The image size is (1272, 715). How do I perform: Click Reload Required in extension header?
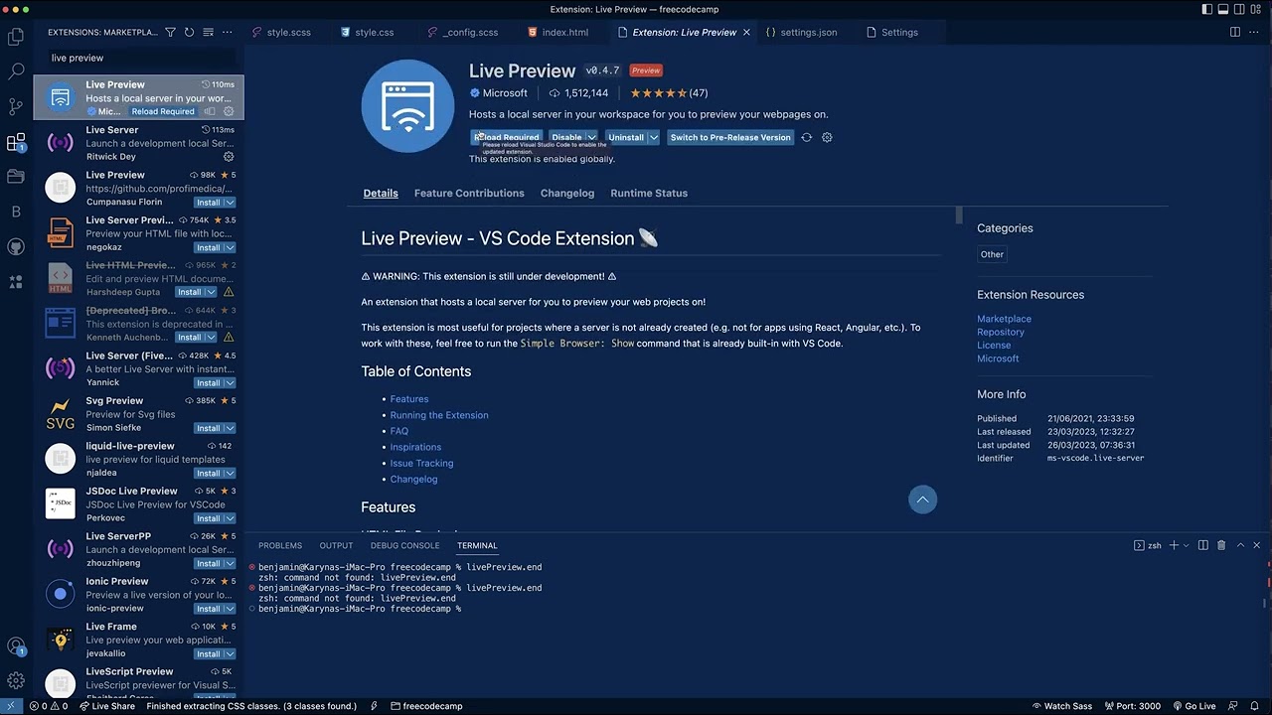[506, 138]
